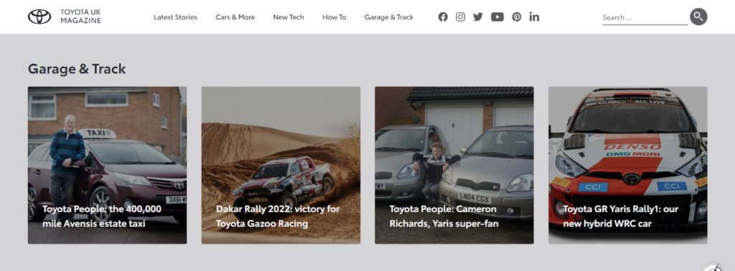Screen dimensions: 735x271
Task: Open the Instagram social icon
Action: click(460, 17)
